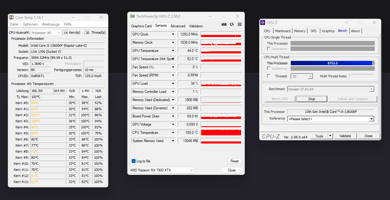Open the Werkzeuge menu in Core Temp
Screen dimensions: 390x200
click(x=51, y=24)
